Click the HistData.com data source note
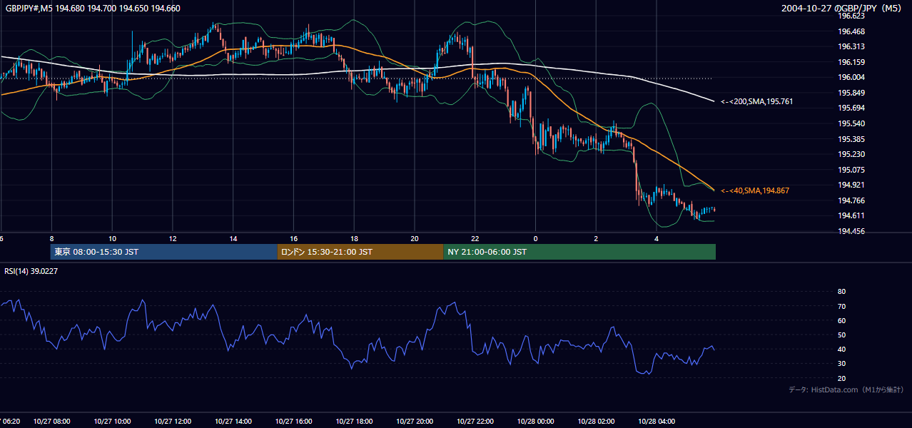 (x=846, y=389)
